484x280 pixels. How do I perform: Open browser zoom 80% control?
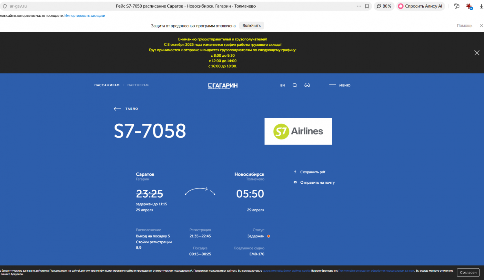tap(384, 6)
